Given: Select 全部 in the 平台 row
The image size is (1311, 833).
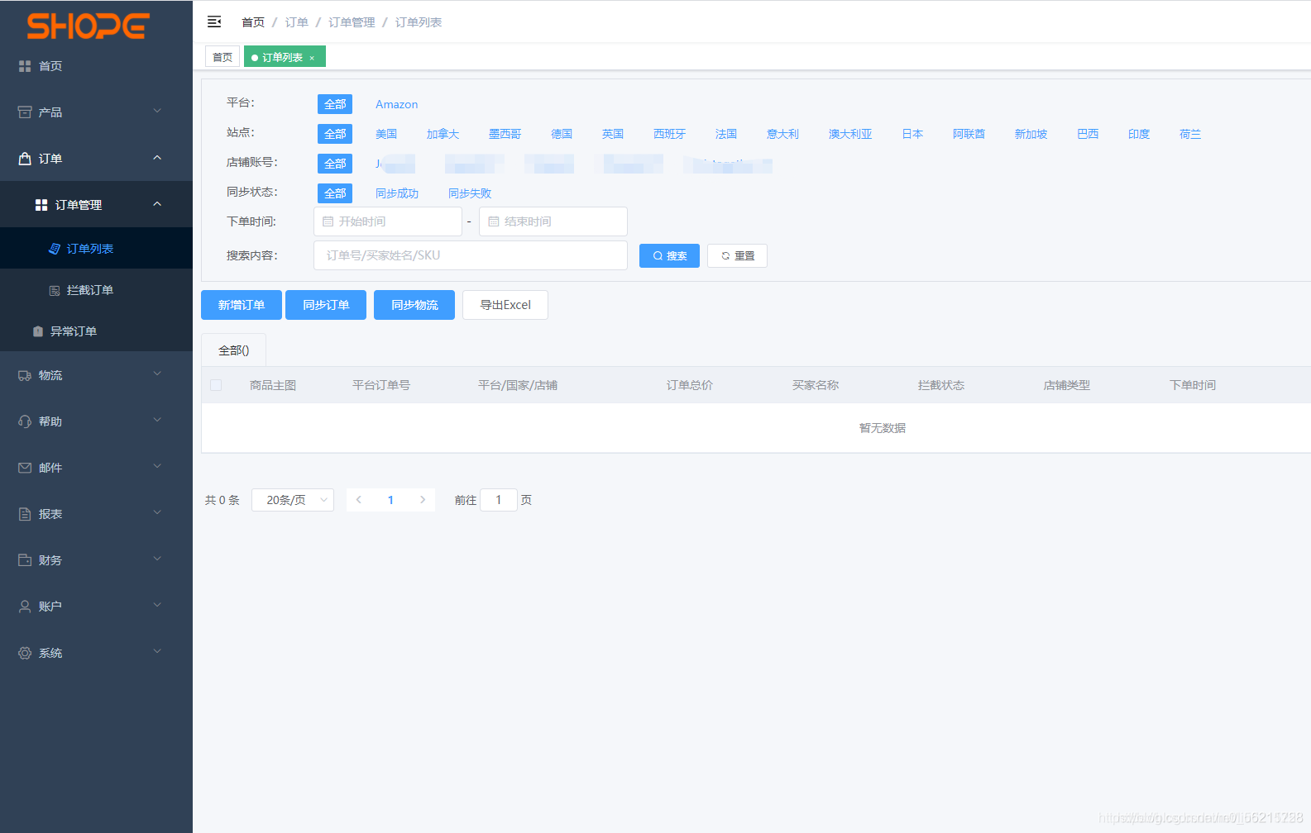Looking at the screenshot, I should click(x=335, y=104).
